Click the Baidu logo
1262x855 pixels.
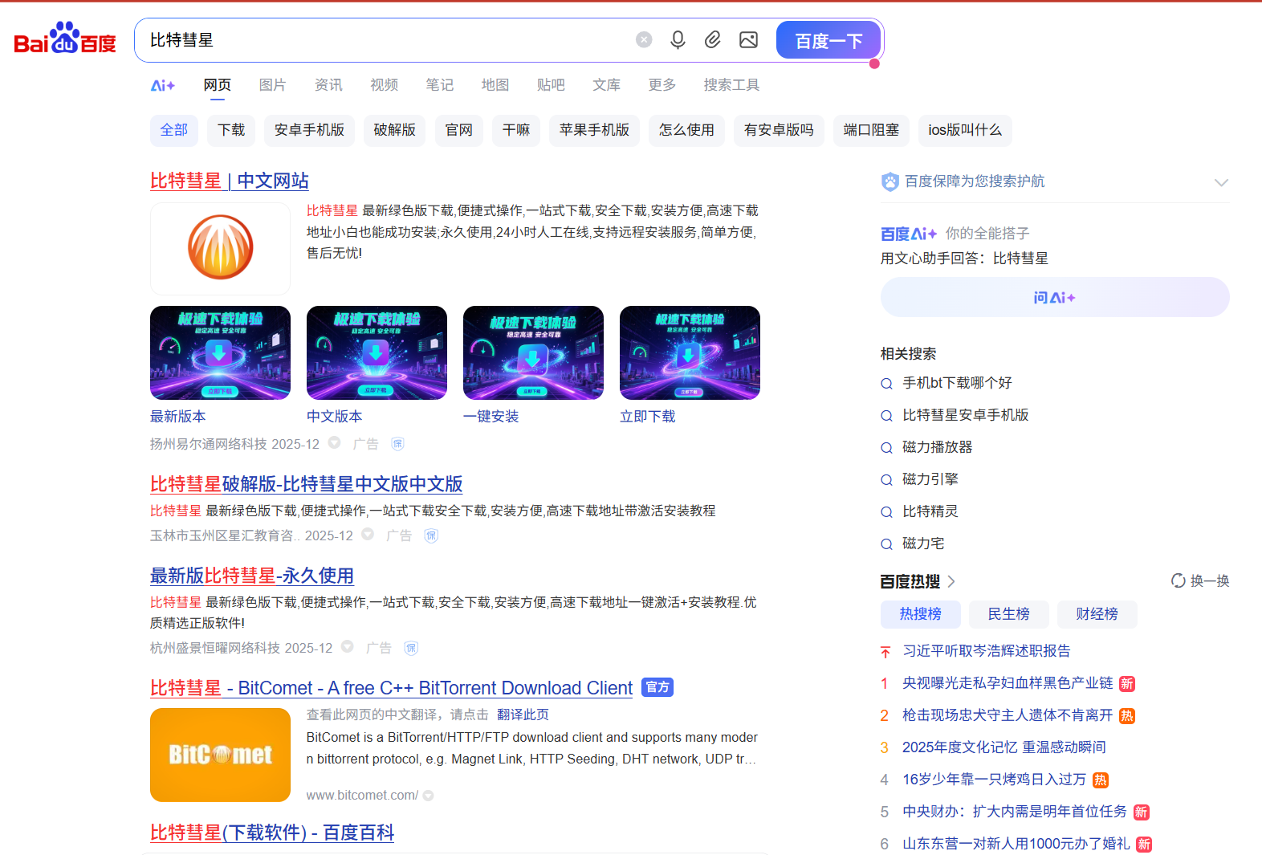point(65,39)
